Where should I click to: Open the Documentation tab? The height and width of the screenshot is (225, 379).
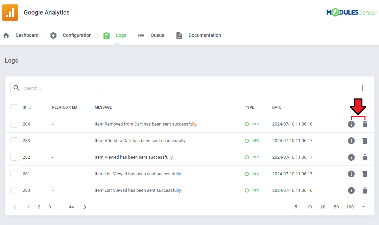click(x=205, y=35)
